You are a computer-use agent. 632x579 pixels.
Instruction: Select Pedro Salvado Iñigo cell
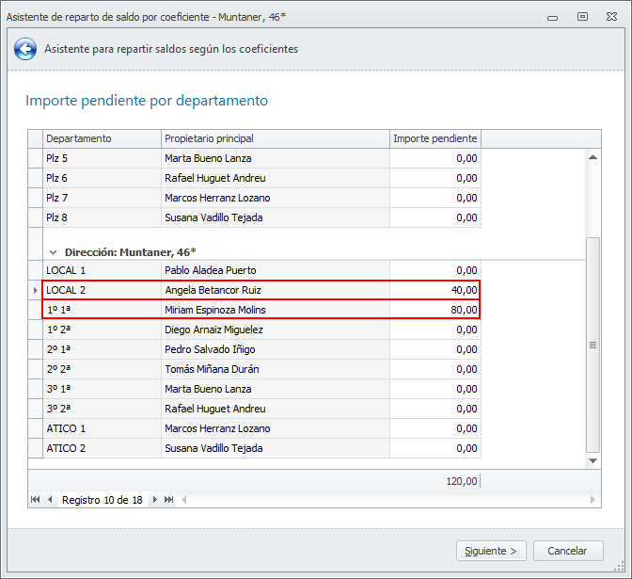(x=276, y=349)
